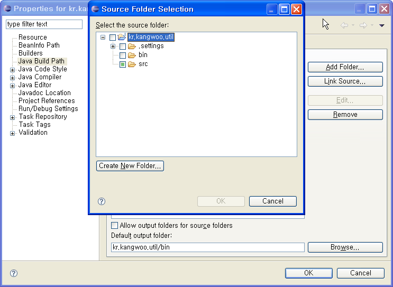Click the kr.kangwoo.util project folder icon

[122, 37]
